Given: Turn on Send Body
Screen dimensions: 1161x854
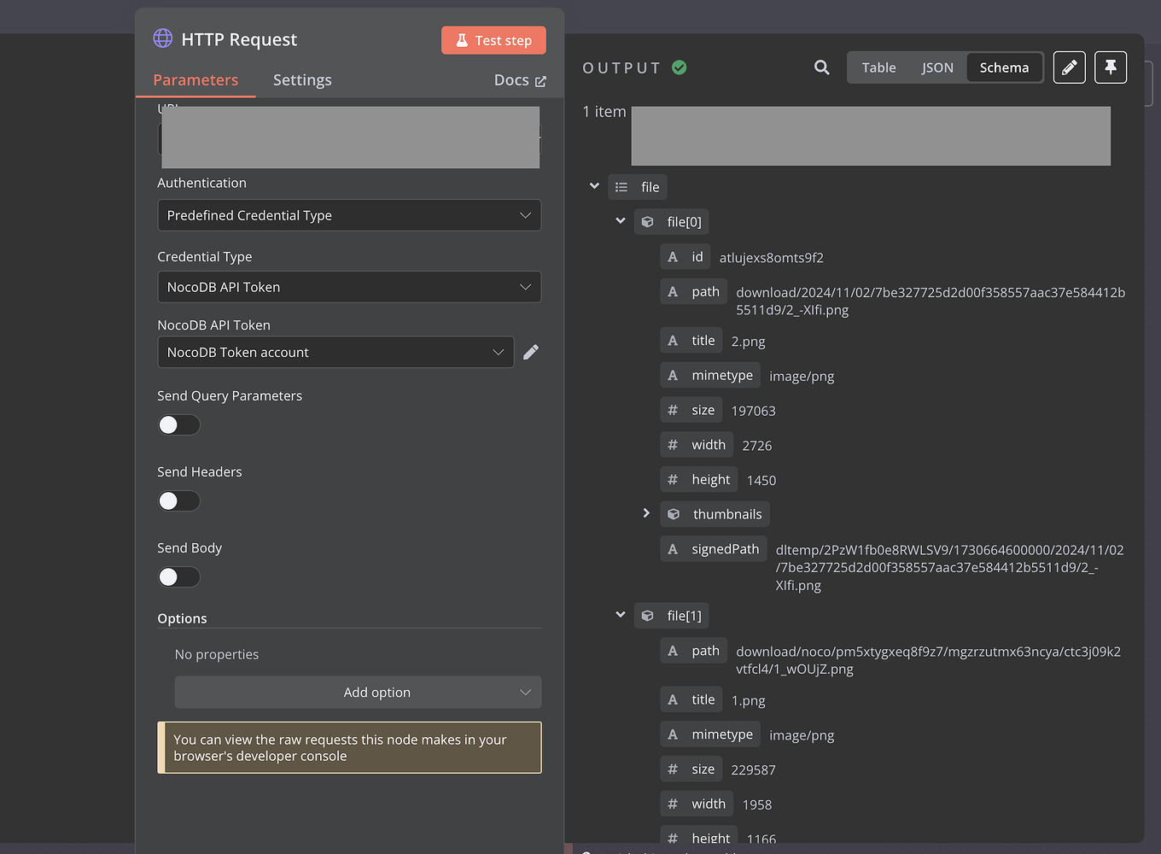Looking at the screenshot, I should click(178, 576).
